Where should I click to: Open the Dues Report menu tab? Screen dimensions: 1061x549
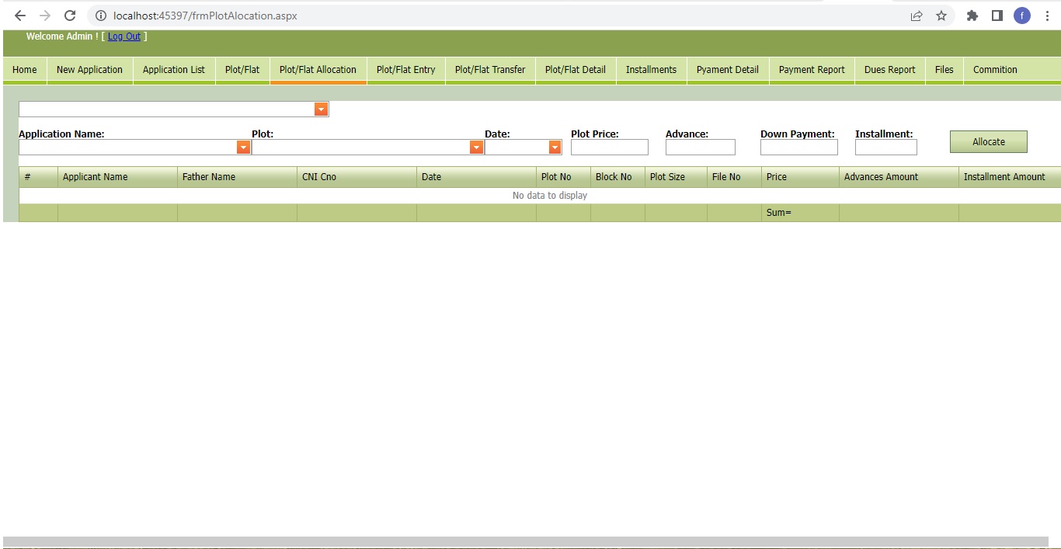[x=889, y=70]
